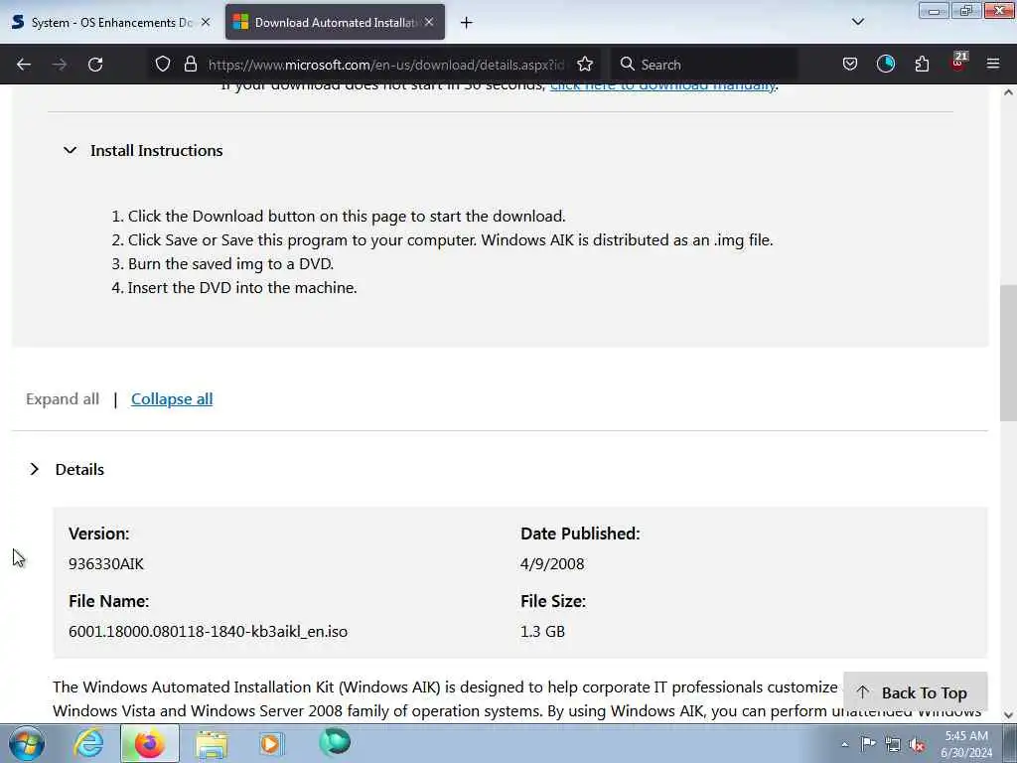The image size is (1017, 763).
Task: Open Windows Media Player from taskbar
Action: coord(271,743)
